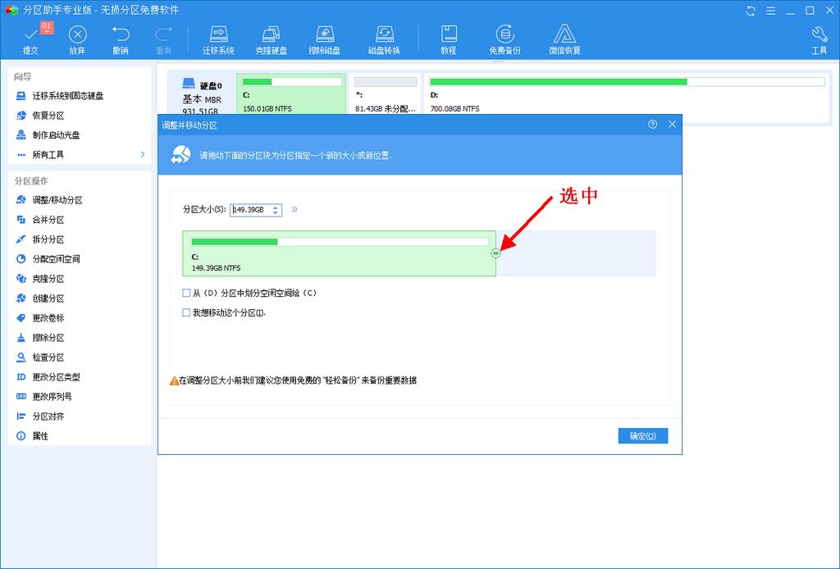Click the hamburger menu in title bar
This screenshot has width=840, height=569.
769,9
